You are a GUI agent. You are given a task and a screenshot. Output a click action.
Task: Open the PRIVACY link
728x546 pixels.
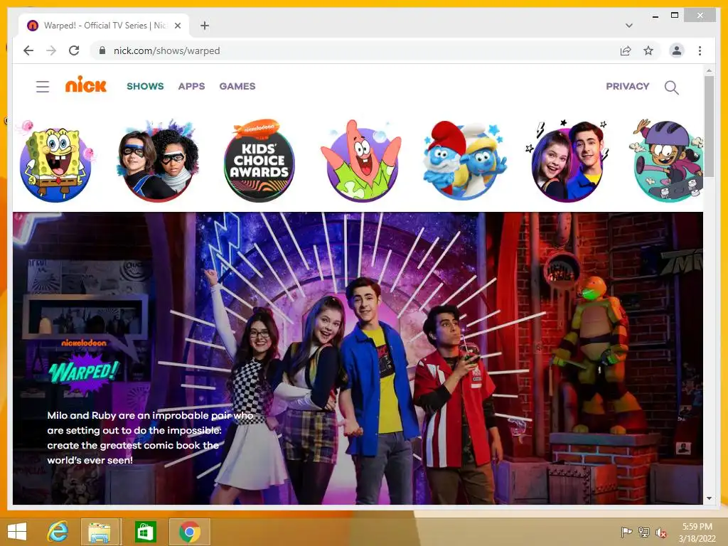point(627,86)
